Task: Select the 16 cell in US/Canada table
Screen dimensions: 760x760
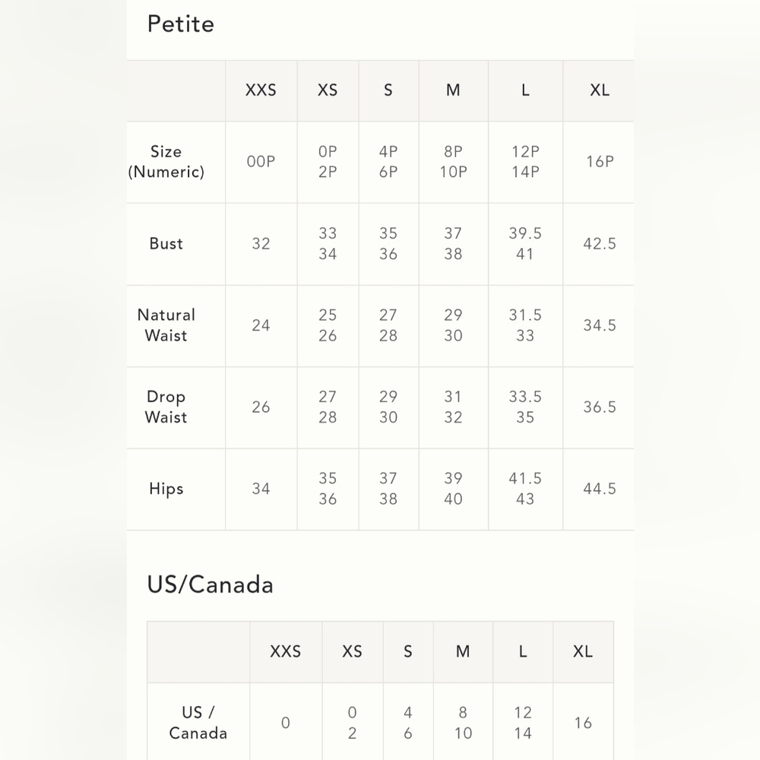Action: [x=583, y=724]
